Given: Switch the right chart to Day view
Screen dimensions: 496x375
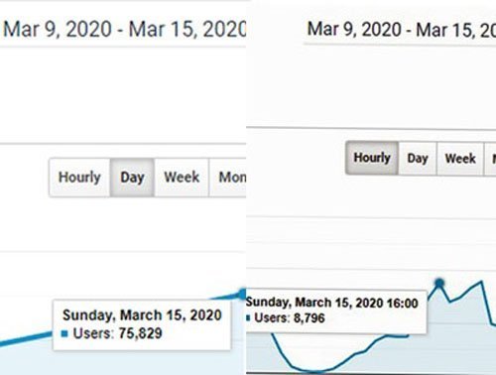Looking at the screenshot, I should [x=418, y=158].
